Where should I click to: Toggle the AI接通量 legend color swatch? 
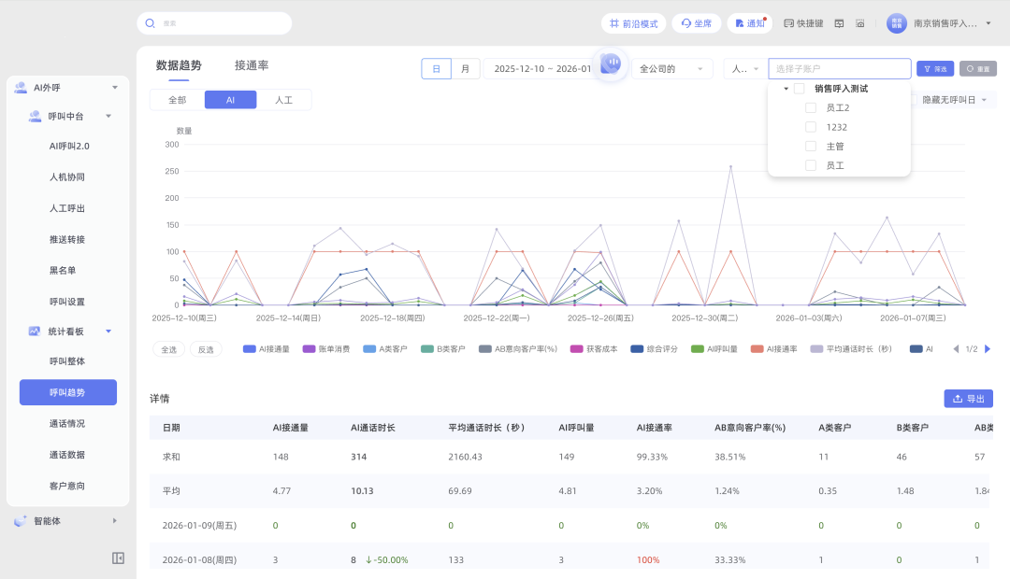point(249,349)
